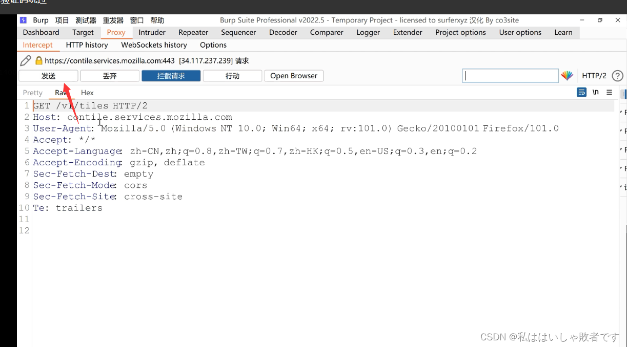Switch to the Comparer tab
This screenshot has height=347, width=627.
click(327, 32)
